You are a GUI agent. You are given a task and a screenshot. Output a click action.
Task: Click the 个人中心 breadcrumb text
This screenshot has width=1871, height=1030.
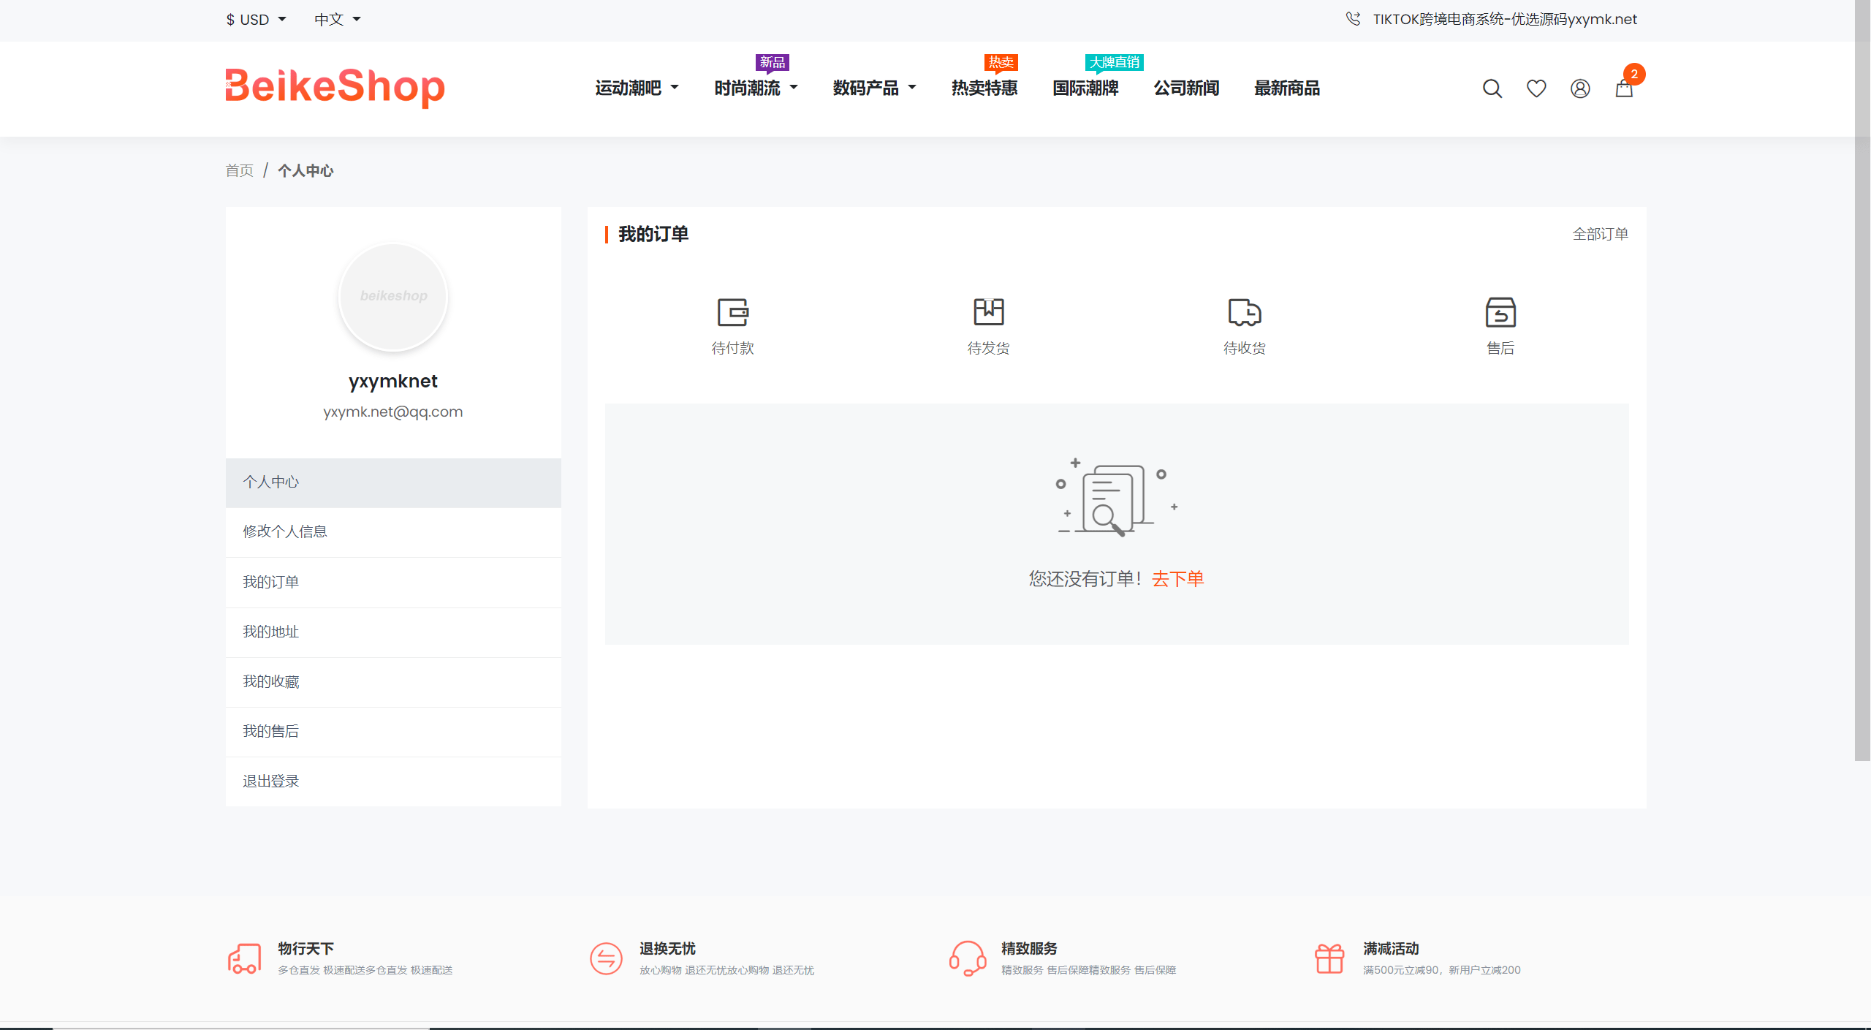(x=305, y=170)
